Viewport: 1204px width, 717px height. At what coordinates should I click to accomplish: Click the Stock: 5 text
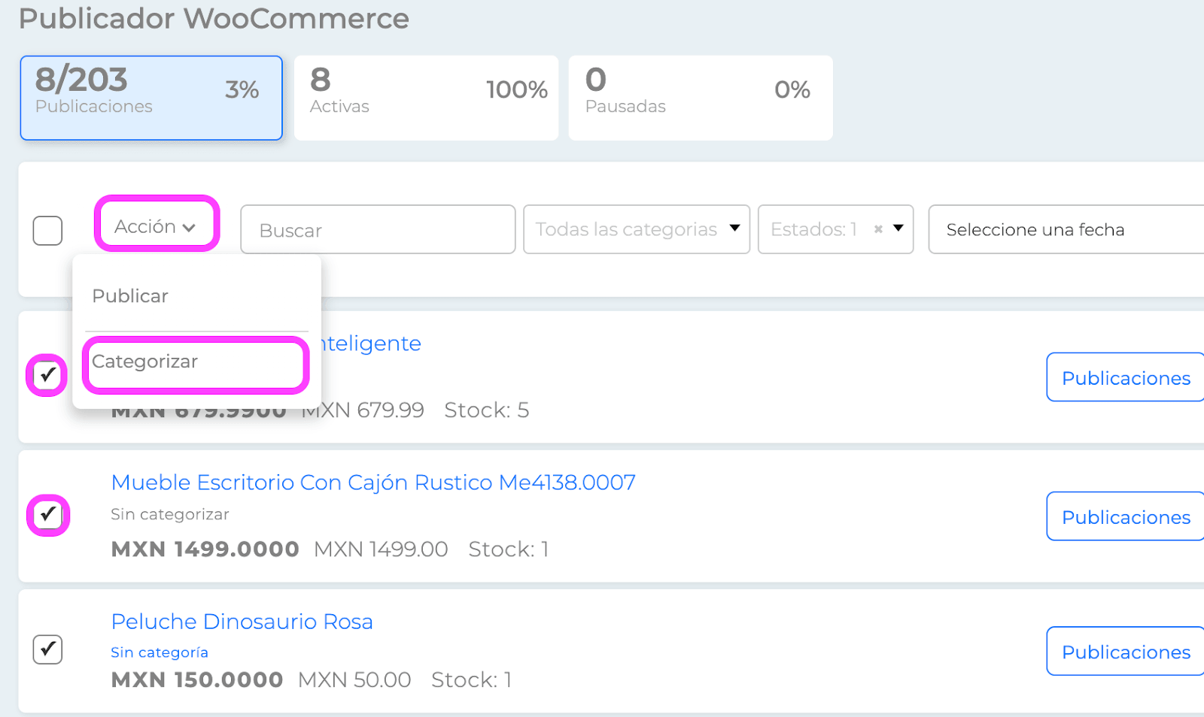pos(486,410)
